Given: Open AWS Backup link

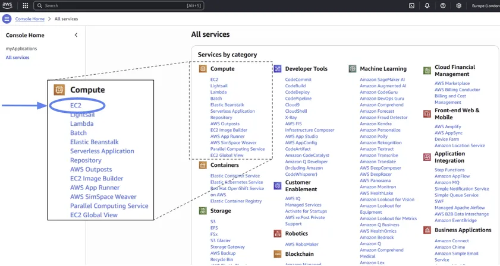Looking at the screenshot, I should coord(223,253).
